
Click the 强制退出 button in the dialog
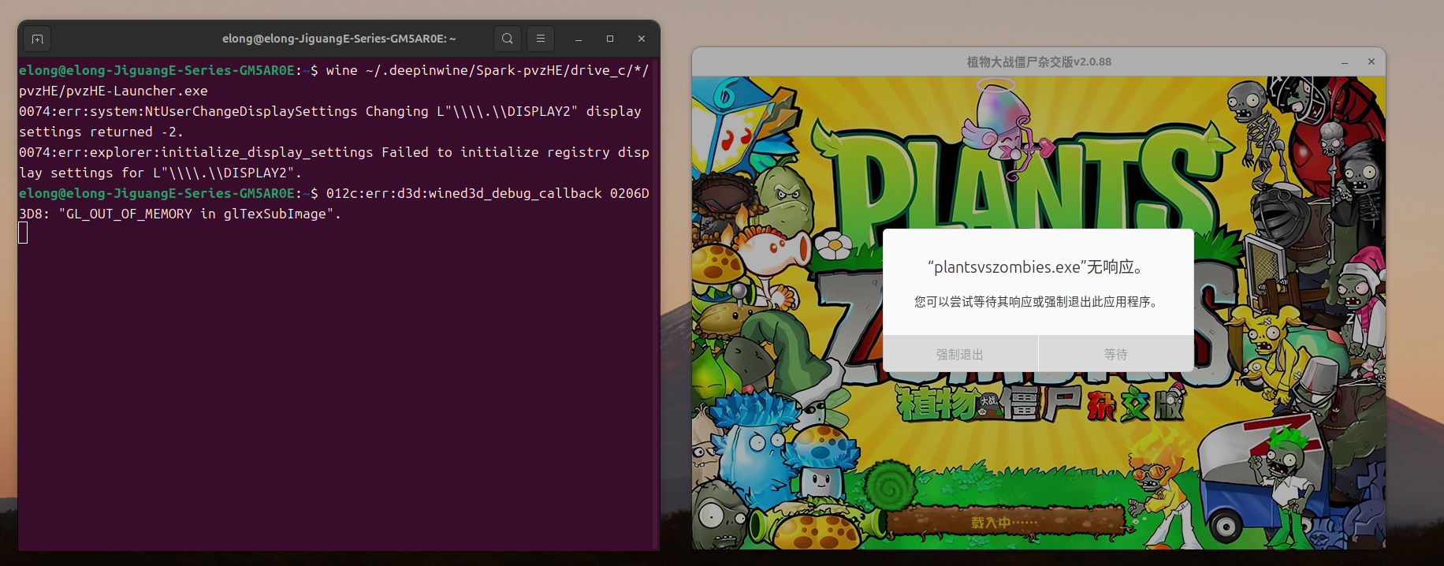[960, 354]
